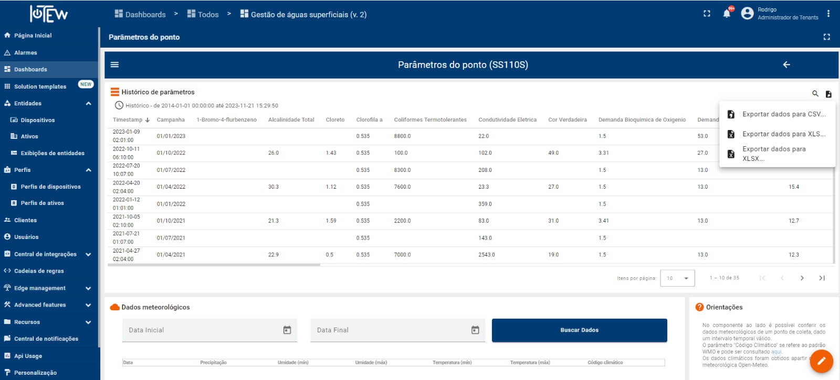
Task: Go to next page of table
Action: coord(802,278)
